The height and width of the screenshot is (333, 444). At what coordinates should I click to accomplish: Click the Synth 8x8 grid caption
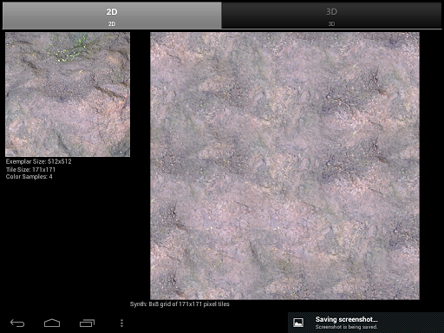(180, 304)
